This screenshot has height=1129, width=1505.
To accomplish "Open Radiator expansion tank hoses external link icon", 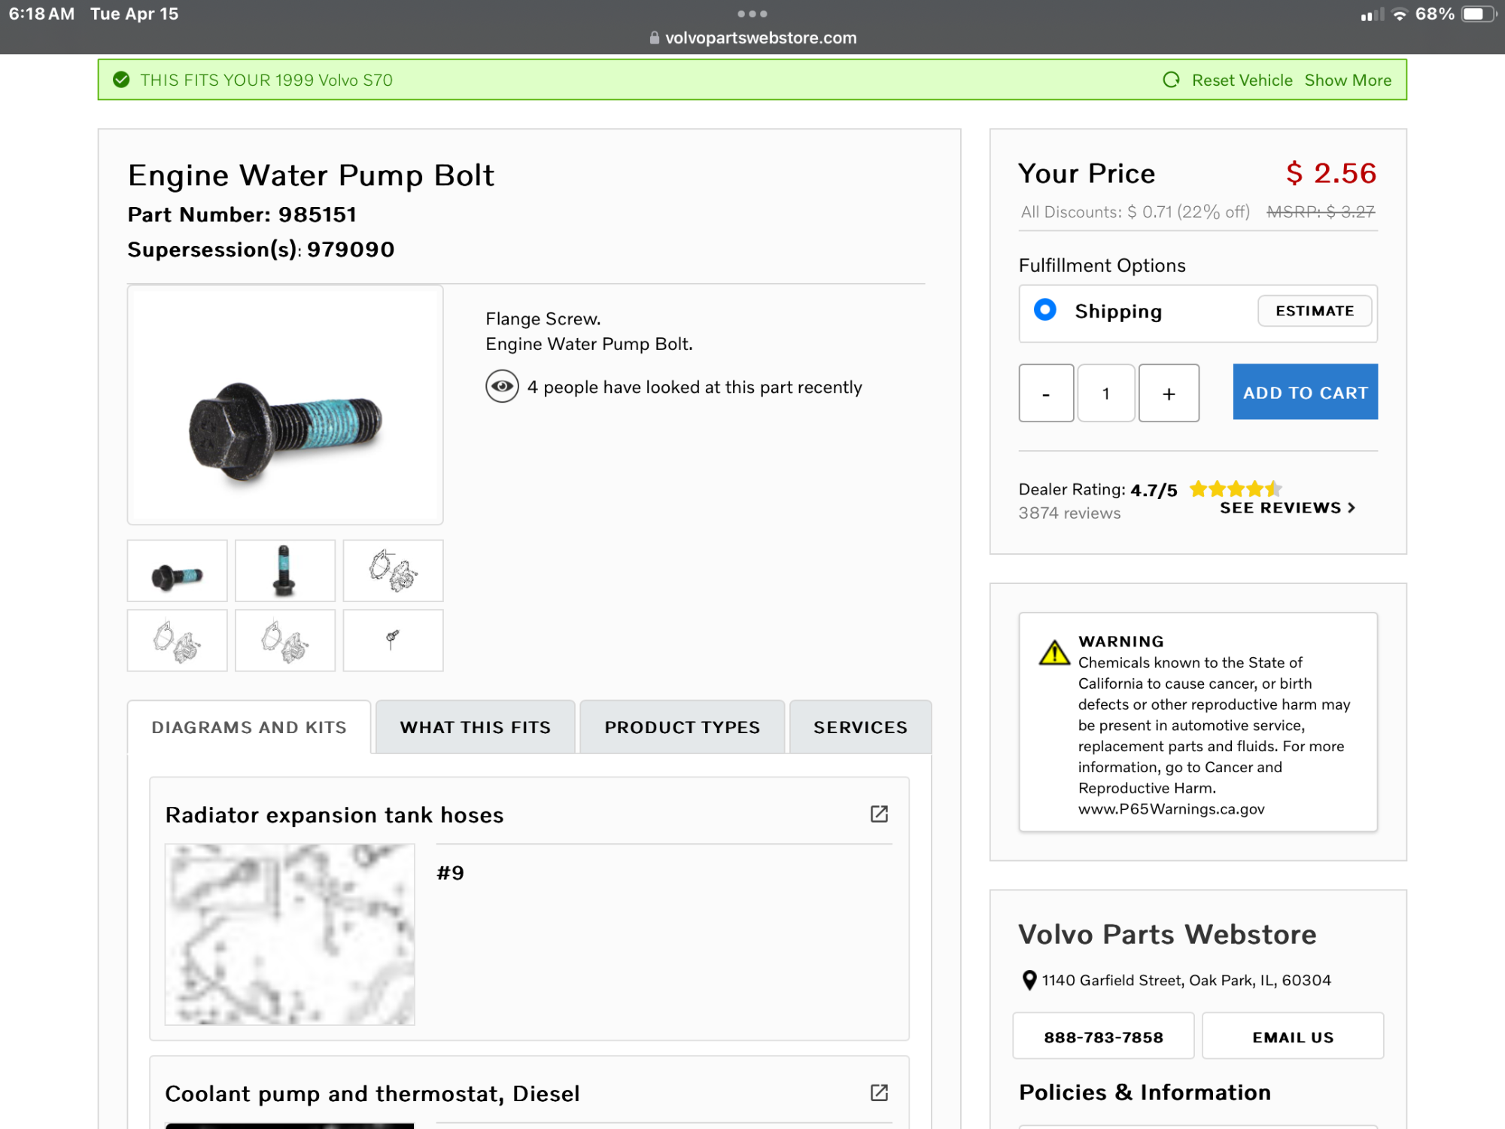I will point(879,814).
